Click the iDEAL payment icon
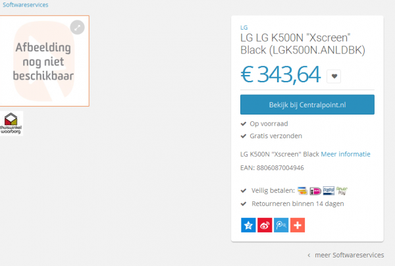The image size is (395, 266). click(315, 191)
